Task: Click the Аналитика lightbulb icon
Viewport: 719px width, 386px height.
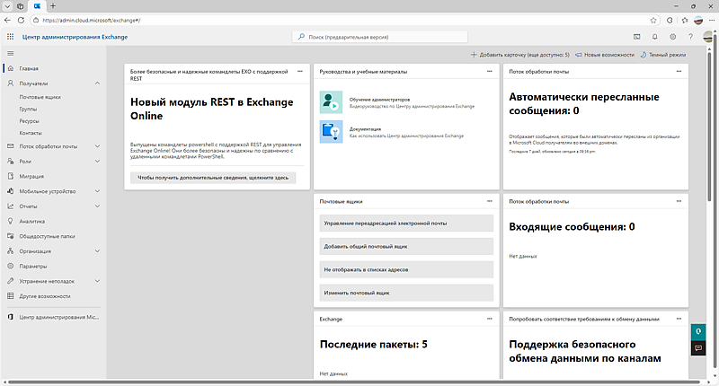Action: (11, 221)
